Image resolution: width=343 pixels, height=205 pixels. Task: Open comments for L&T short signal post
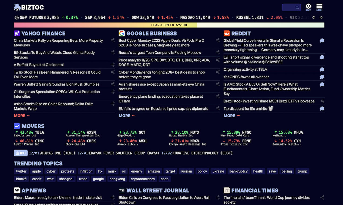(322, 57)
